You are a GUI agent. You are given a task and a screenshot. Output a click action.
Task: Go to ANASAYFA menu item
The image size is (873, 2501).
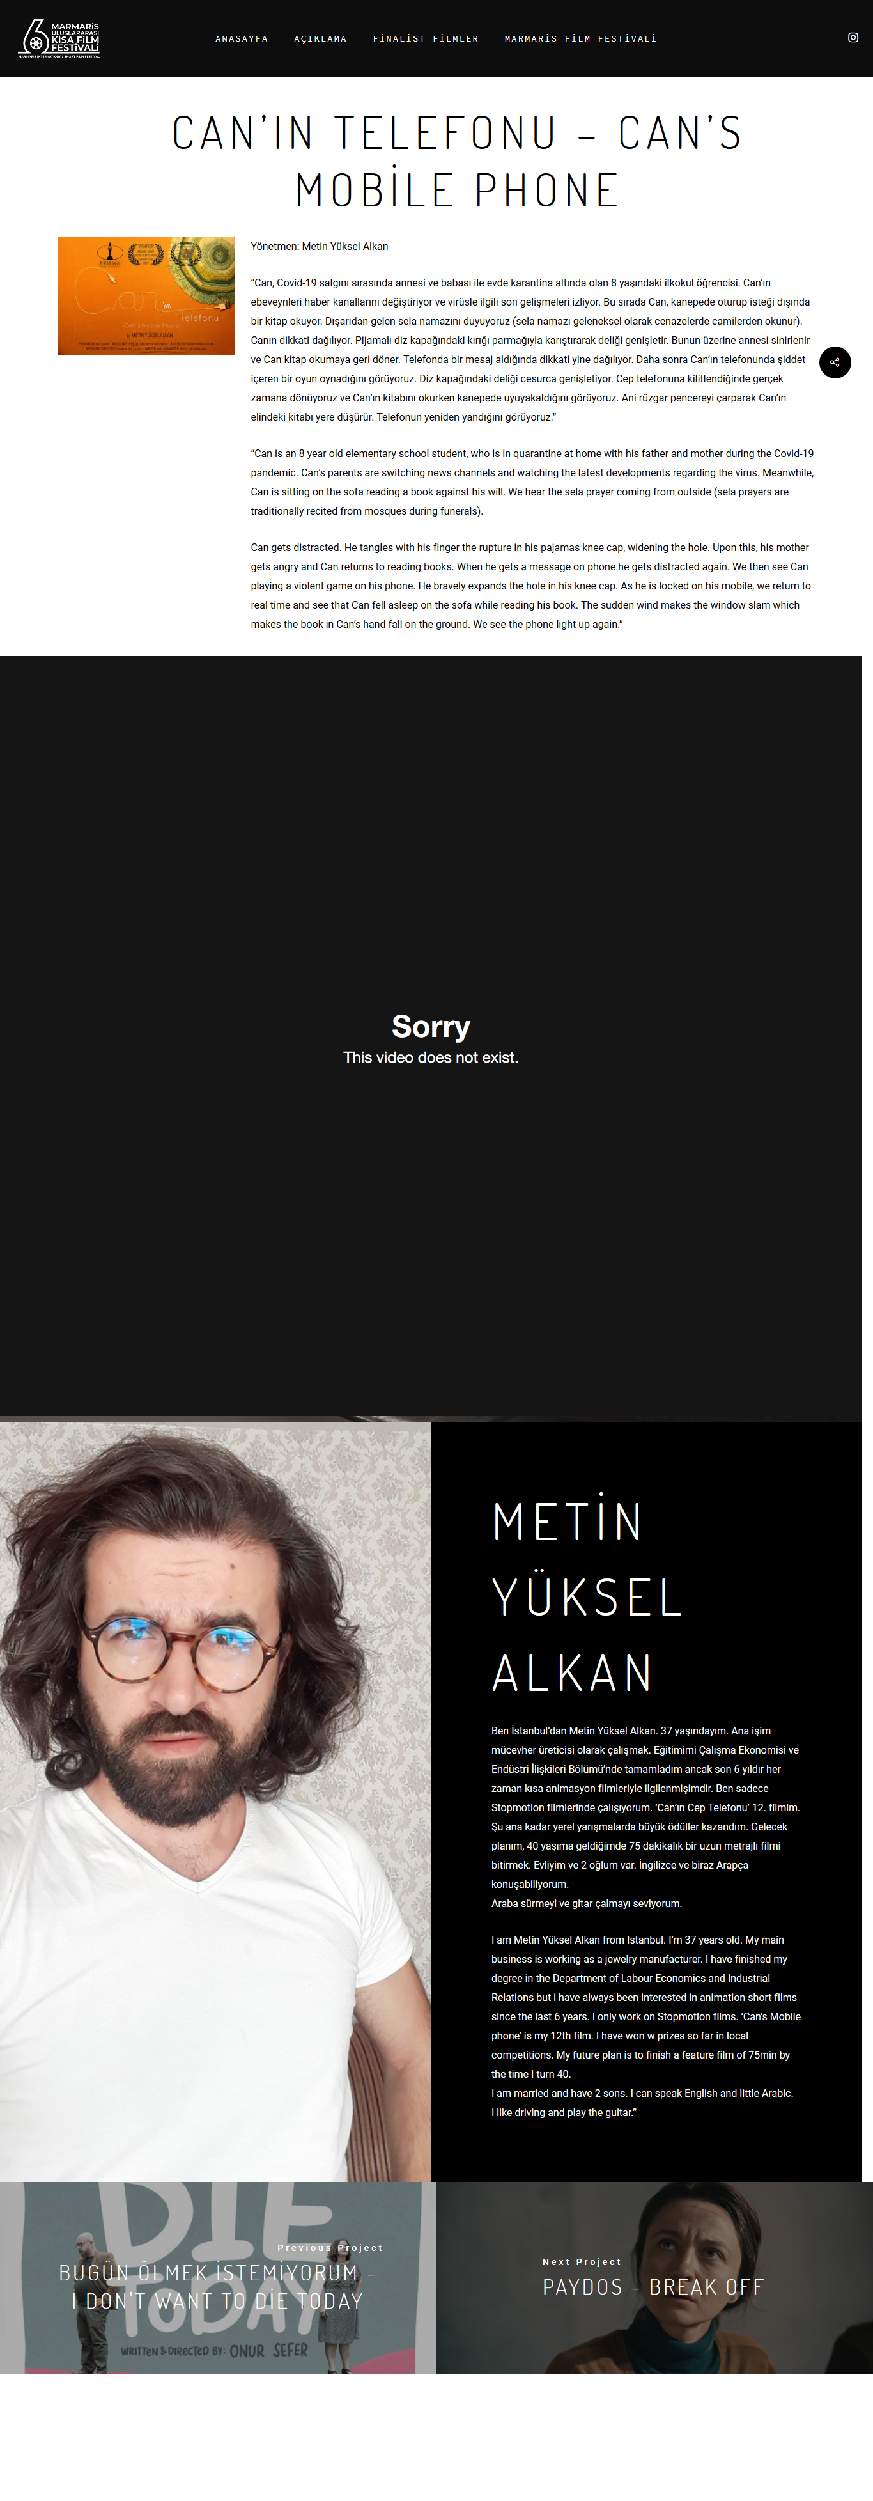[x=242, y=39]
